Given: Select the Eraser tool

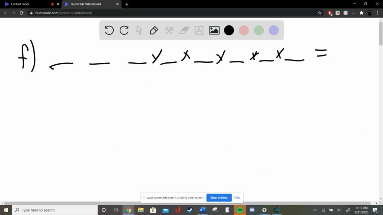Looking at the screenshot, I should 184,30.
